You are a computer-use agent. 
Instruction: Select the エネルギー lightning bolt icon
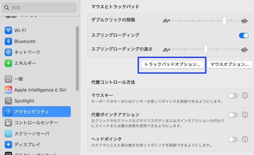(9, 63)
